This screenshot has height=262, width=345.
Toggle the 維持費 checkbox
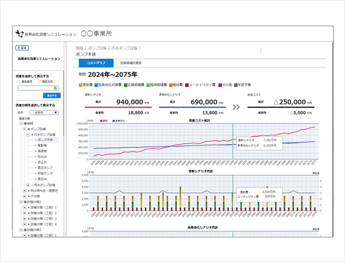(171, 85)
